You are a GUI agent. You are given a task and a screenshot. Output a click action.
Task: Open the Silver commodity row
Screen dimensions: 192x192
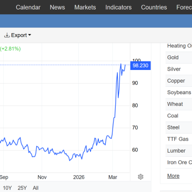pos(179,69)
